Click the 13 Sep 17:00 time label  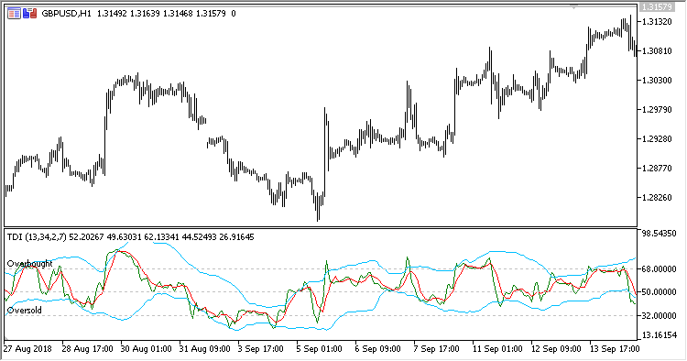pyautogui.click(x=616, y=349)
